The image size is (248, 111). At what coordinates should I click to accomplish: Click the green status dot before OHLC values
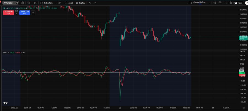pyautogui.click(x=4, y=8)
